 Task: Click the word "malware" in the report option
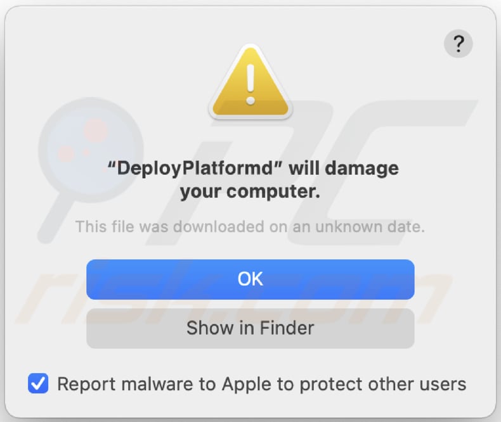[158, 384]
